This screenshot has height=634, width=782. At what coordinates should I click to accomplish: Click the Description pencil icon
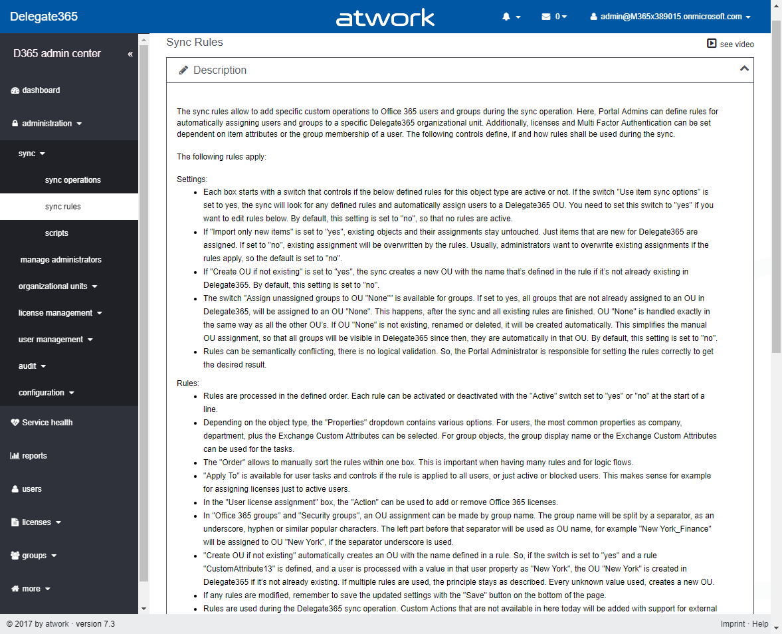tap(183, 70)
